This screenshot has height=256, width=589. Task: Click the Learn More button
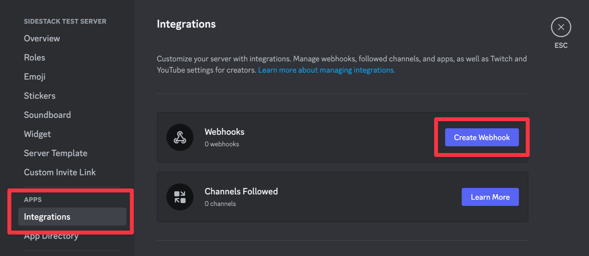[490, 197]
